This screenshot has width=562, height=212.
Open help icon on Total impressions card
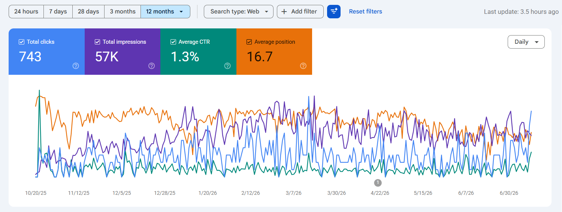coord(151,66)
